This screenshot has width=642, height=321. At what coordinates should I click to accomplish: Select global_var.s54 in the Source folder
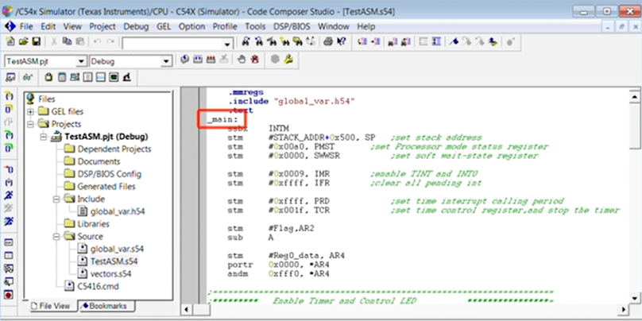click(x=117, y=249)
